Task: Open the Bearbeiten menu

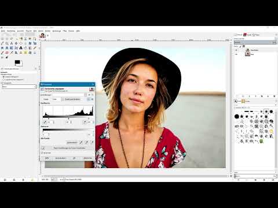Action: 11,31
